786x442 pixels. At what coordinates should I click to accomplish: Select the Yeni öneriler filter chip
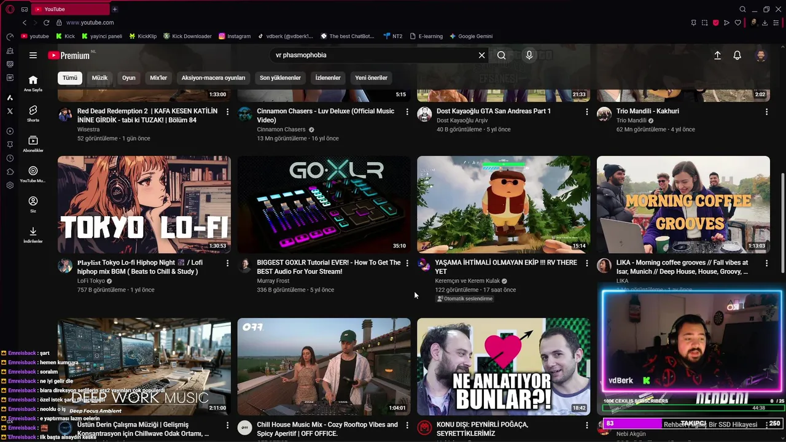pos(371,78)
